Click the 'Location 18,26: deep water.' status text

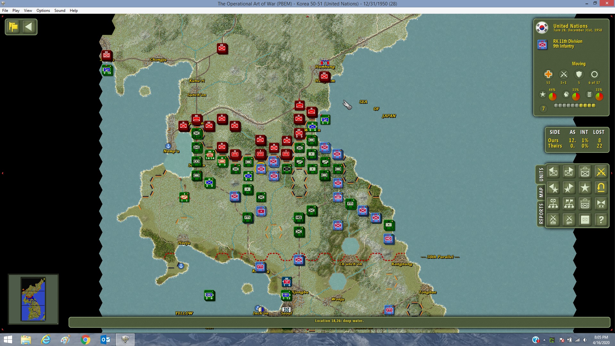[339, 321]
